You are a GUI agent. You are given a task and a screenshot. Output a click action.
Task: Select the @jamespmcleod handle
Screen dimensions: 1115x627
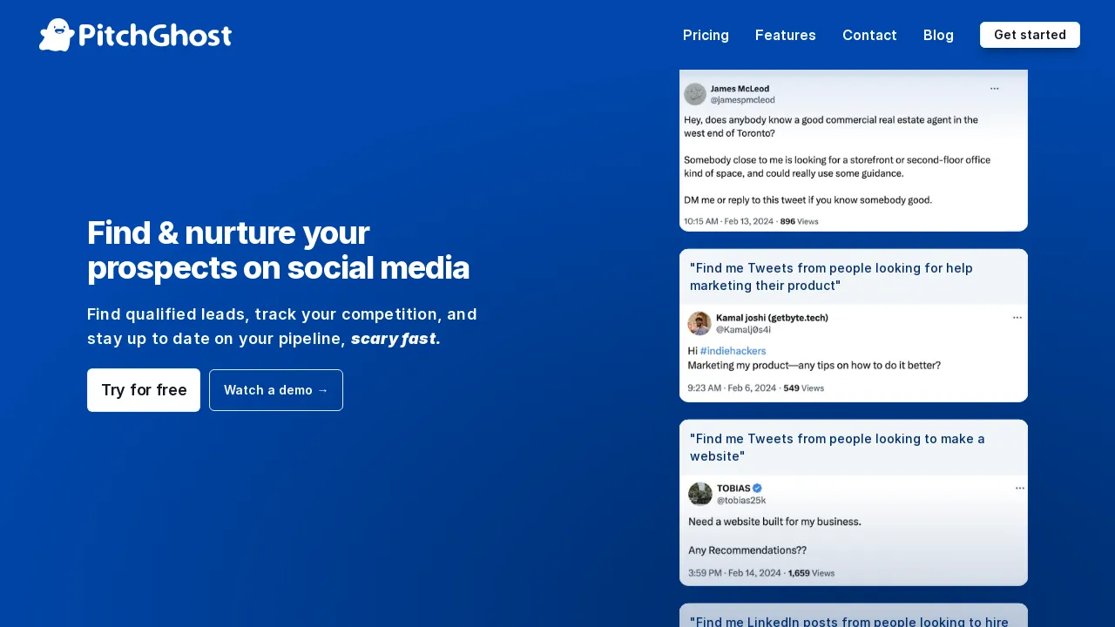(x=742, y=100)
